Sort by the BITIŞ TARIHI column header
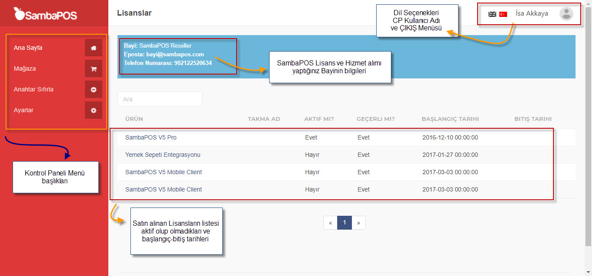Image resolution: width=592 pixels, height=276 pixels. (x=533, y=119)
